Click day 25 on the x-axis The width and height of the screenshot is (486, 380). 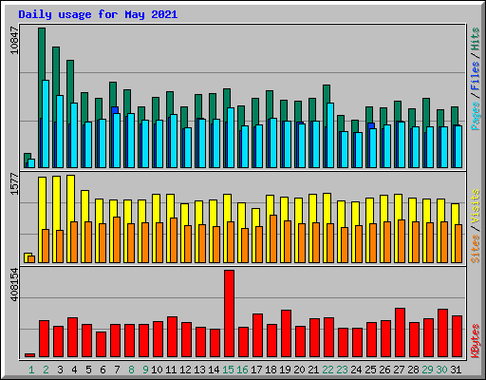370,370
